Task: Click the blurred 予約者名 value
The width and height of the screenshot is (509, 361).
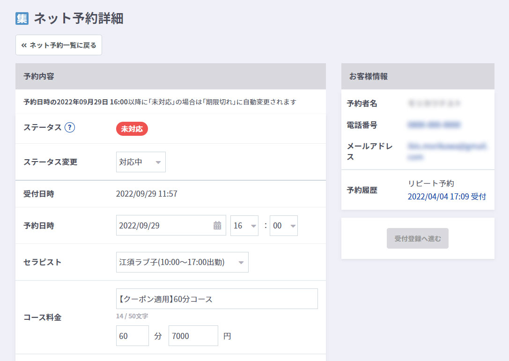Action: [434, 103]
